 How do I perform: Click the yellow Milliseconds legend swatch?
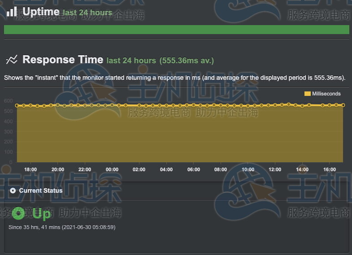point(307,94)
